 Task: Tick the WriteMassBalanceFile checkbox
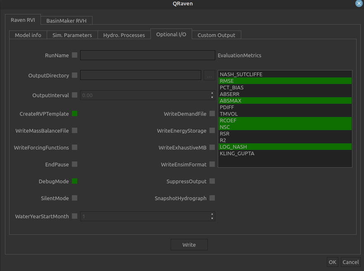tap(74, 131)
